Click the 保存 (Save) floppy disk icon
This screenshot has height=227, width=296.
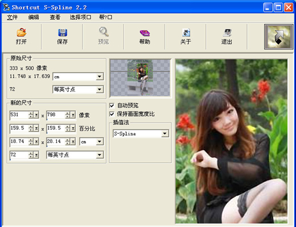(63, 32)
